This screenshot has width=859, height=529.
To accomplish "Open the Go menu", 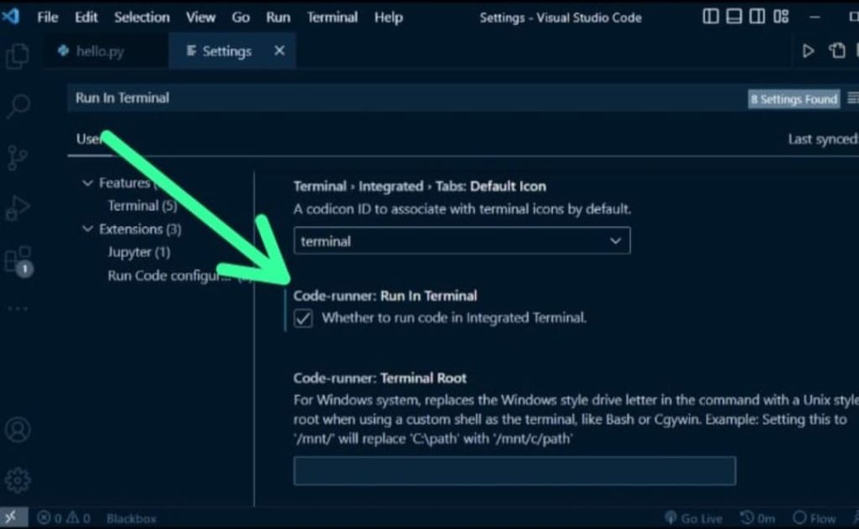I will (241, 18).
